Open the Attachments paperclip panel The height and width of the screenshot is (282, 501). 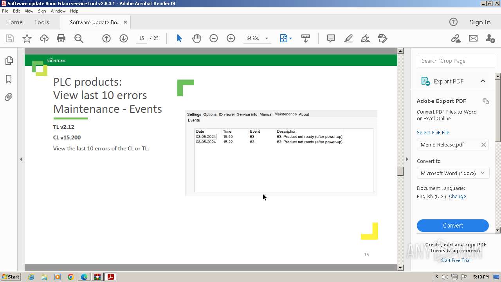pos(9,97)
